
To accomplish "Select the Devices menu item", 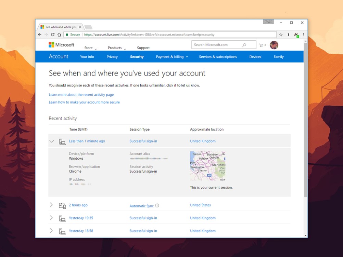I will (255, 57).
